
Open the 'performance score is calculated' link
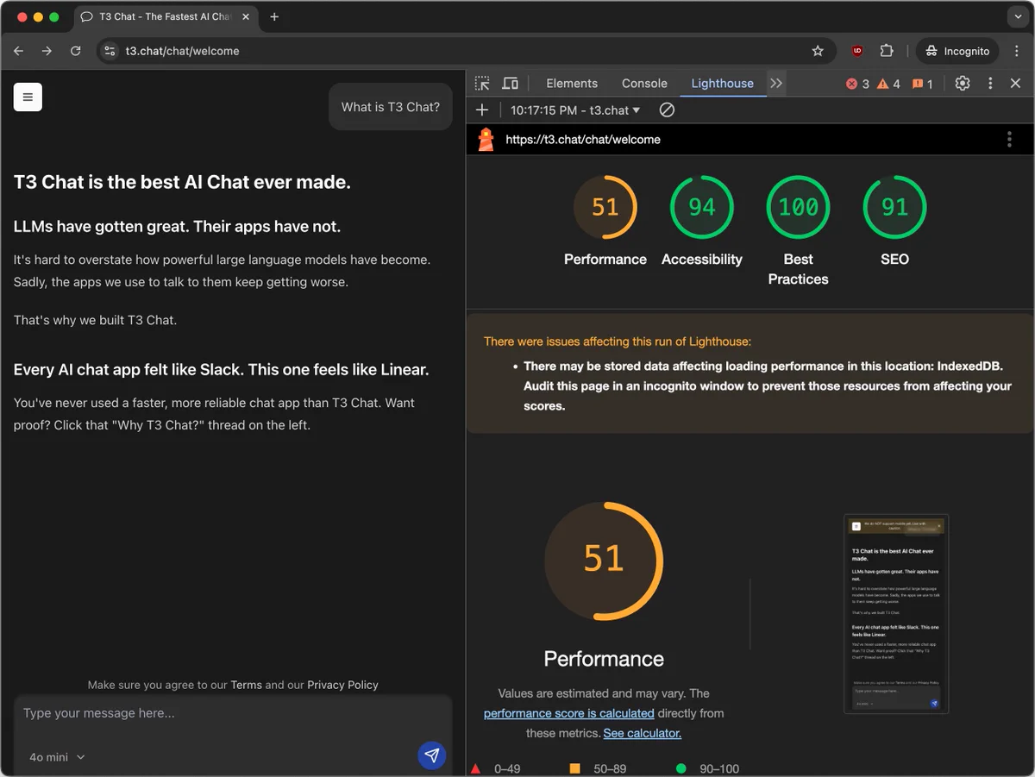point(568,713)
